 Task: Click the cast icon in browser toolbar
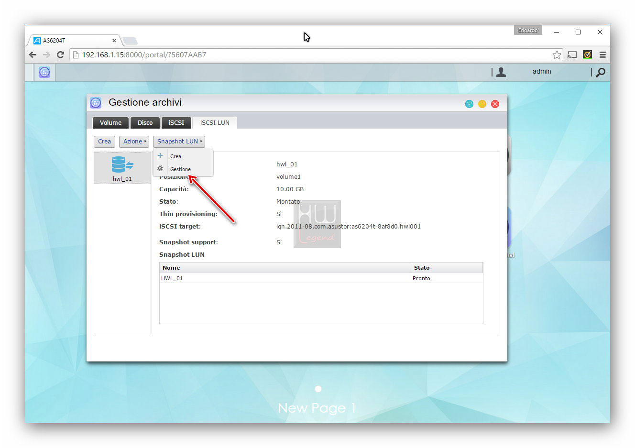pos(572,55)
